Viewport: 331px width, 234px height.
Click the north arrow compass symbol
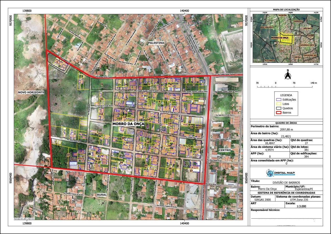288,74
